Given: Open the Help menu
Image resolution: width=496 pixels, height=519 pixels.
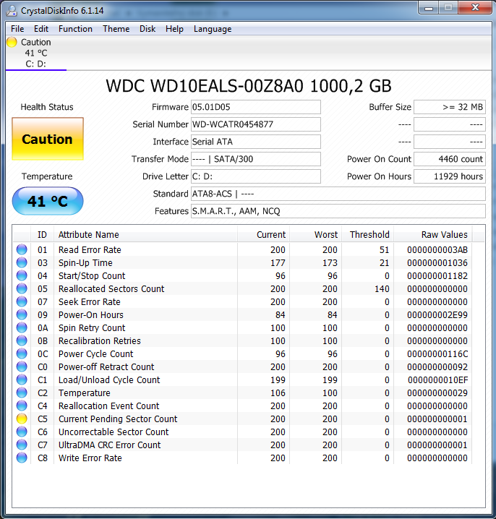Looking at the screenshot, I should 174,29.
